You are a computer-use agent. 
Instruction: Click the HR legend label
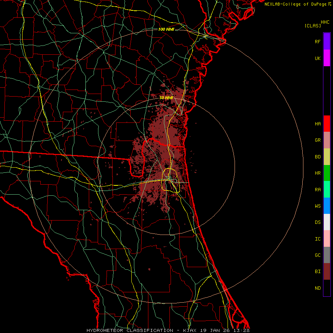click(317, 173)
